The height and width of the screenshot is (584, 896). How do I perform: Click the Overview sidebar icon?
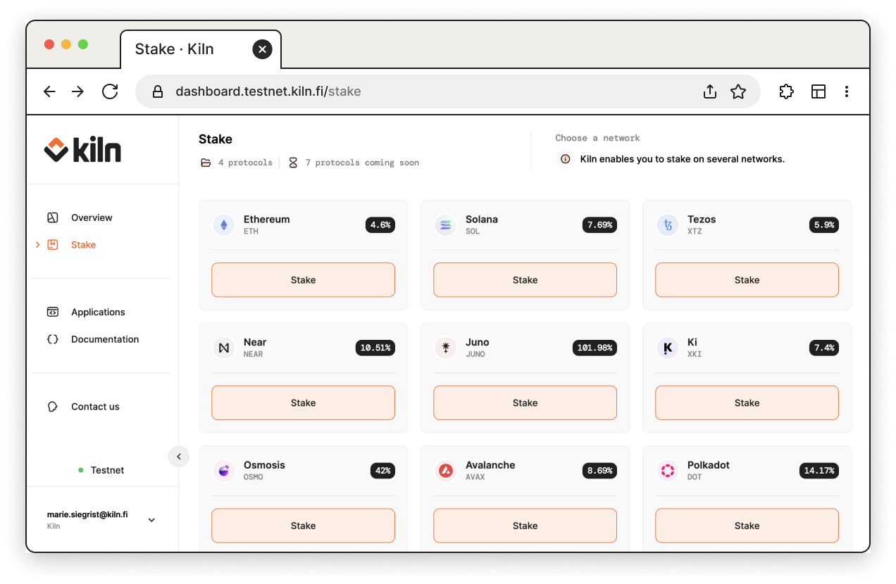pos(52,217)
